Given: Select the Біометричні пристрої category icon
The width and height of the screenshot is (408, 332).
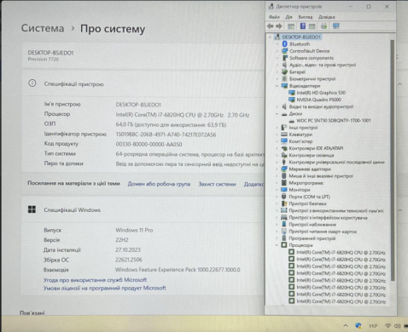Looking at the screenshot, I should tap(284, 78).
